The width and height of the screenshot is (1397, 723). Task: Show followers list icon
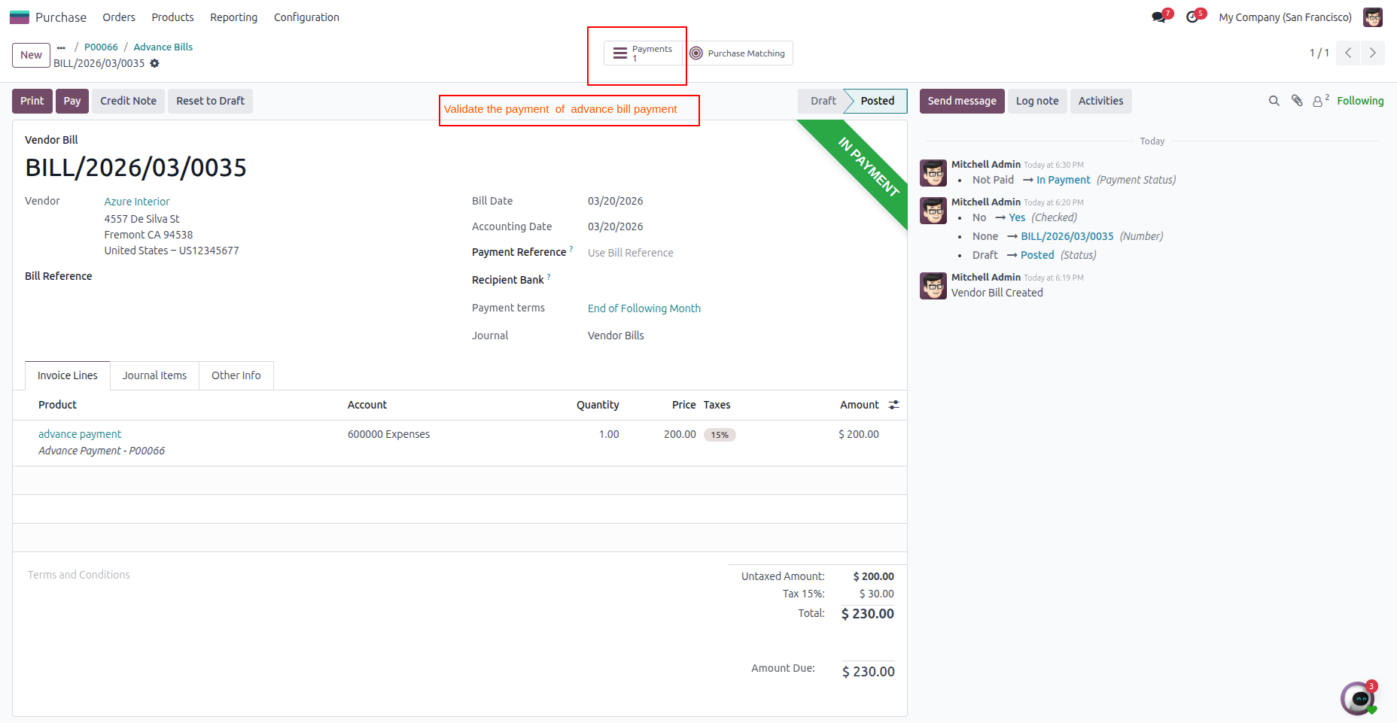point(1321,101)
